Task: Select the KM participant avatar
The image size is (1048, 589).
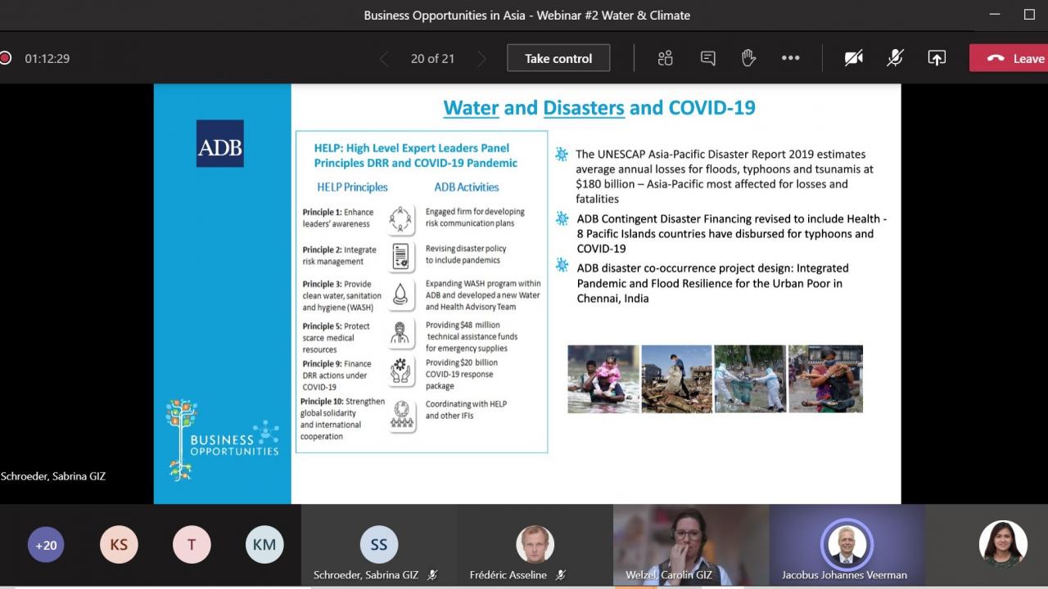Action: 264,545
